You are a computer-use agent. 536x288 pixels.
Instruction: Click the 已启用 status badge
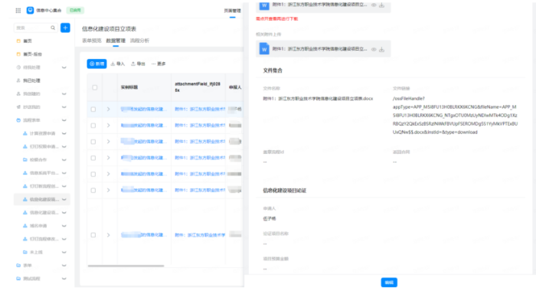pos(75,10)
